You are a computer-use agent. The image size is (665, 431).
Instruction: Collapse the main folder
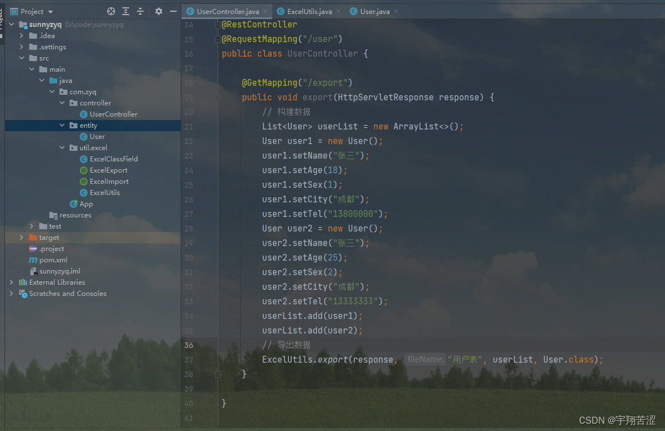32,69
